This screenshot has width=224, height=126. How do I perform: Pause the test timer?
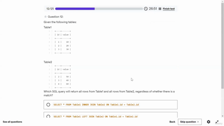pos(160,9)
